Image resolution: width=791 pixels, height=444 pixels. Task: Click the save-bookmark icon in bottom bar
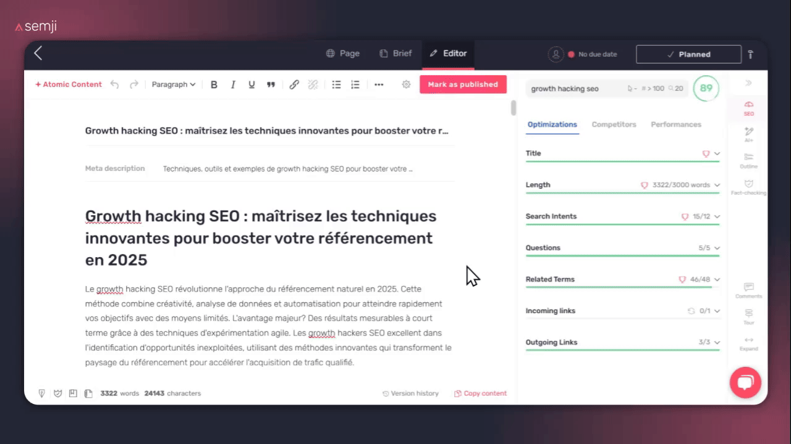click(73, 393)
